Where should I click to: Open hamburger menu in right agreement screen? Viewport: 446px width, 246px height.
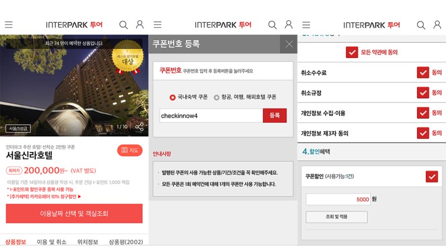point(306,24)
